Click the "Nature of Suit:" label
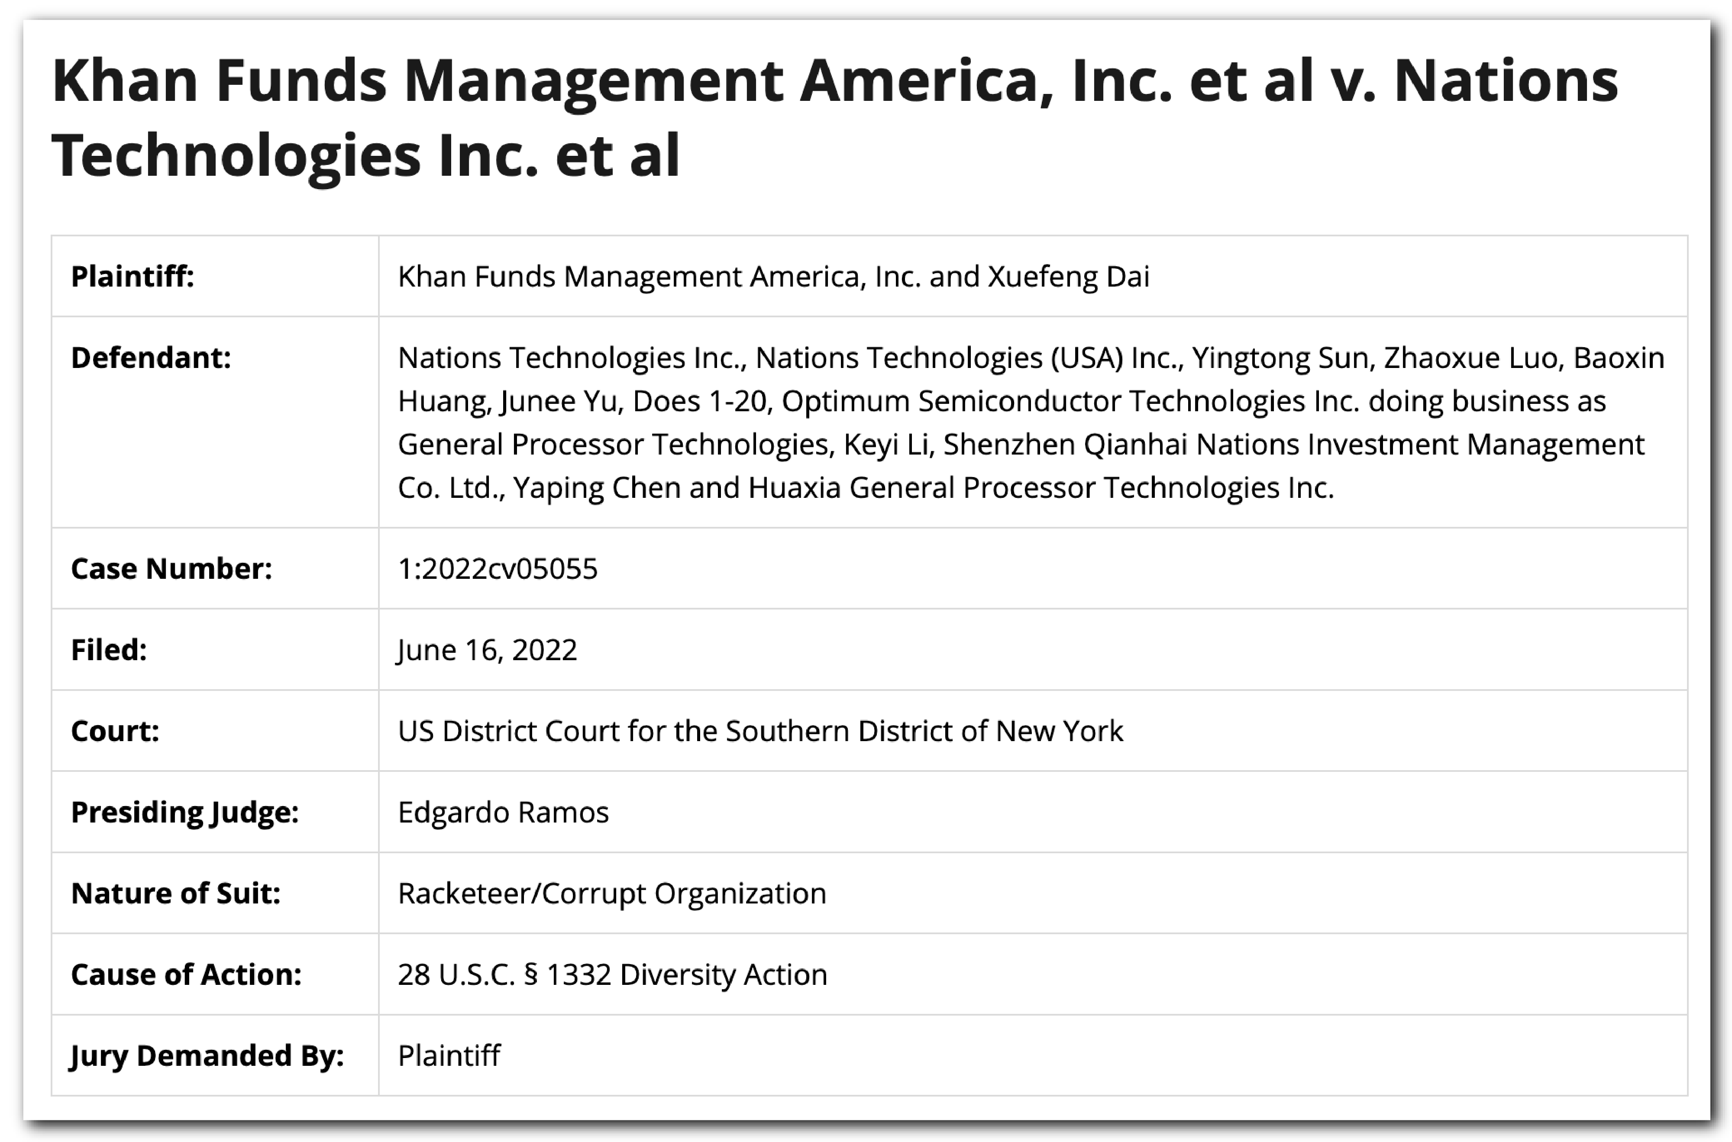1732x1142 pixels. pyautogui.click(x=175, y=893)
